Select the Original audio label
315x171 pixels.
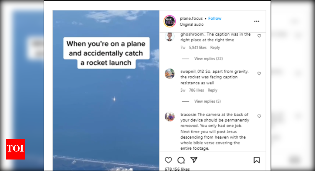tap(191, 25)
